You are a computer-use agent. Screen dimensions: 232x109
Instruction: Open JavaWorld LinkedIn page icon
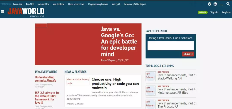[x=215, y=4]
